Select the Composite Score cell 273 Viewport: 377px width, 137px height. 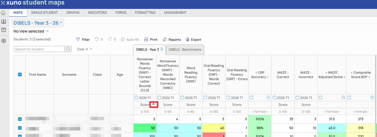(x=361, y=119)
